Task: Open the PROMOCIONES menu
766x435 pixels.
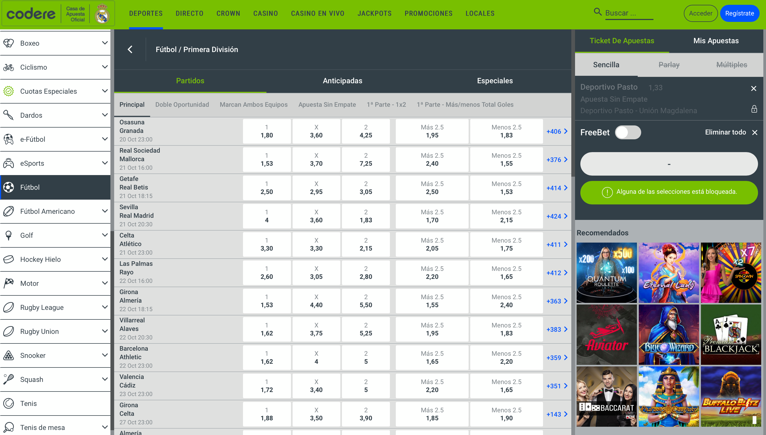Action: pyautogui.click(x=428, y=13)
